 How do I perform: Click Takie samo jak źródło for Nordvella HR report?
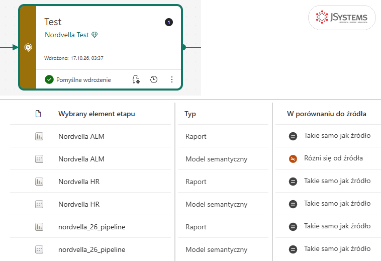tap(337, 181)
